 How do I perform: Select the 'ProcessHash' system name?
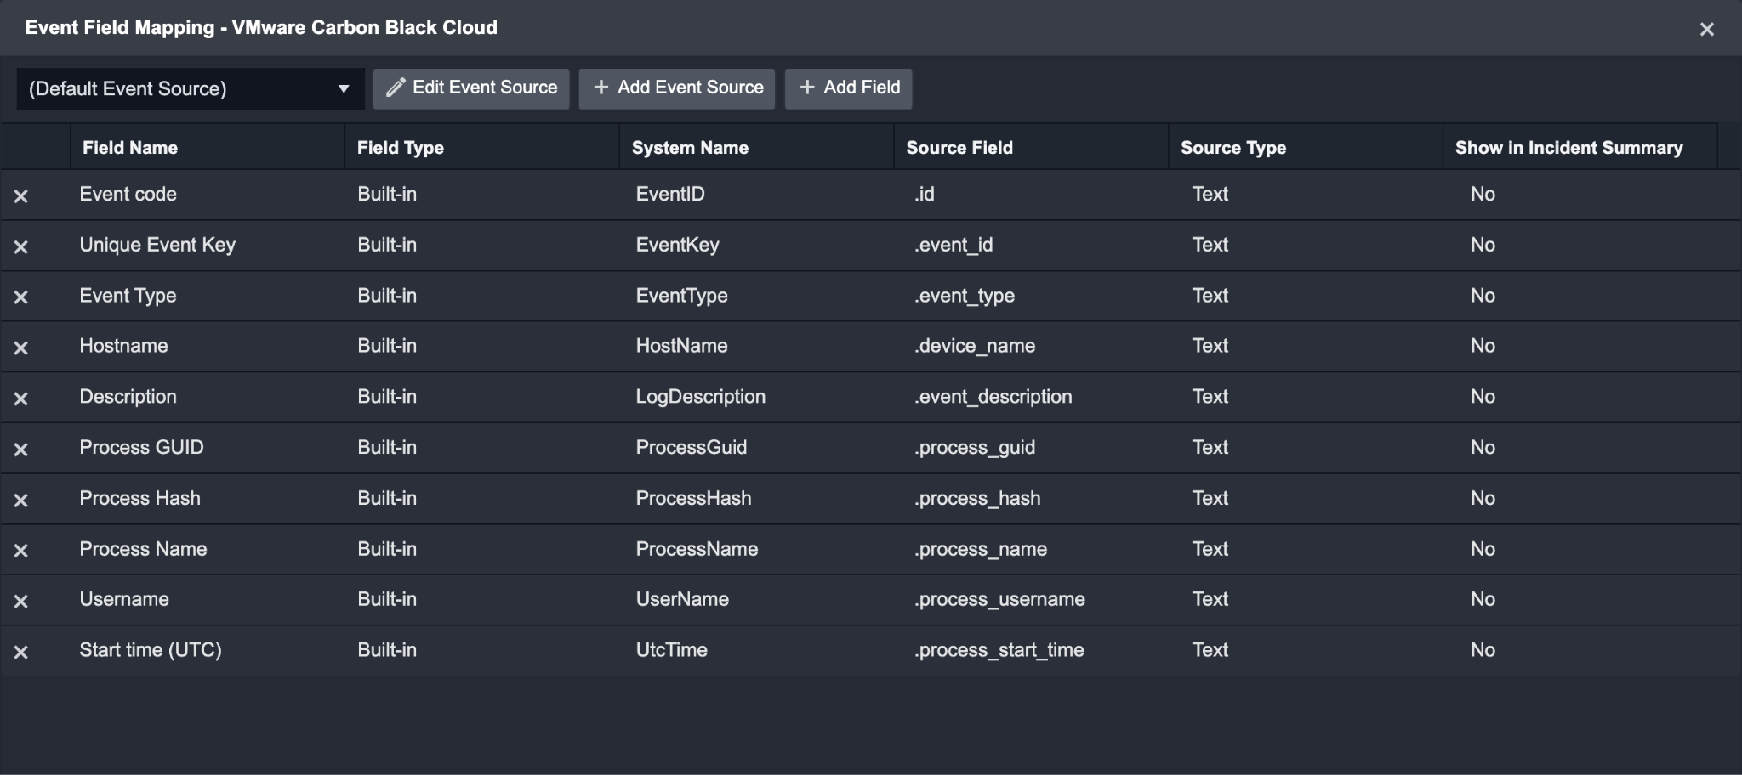693,498
